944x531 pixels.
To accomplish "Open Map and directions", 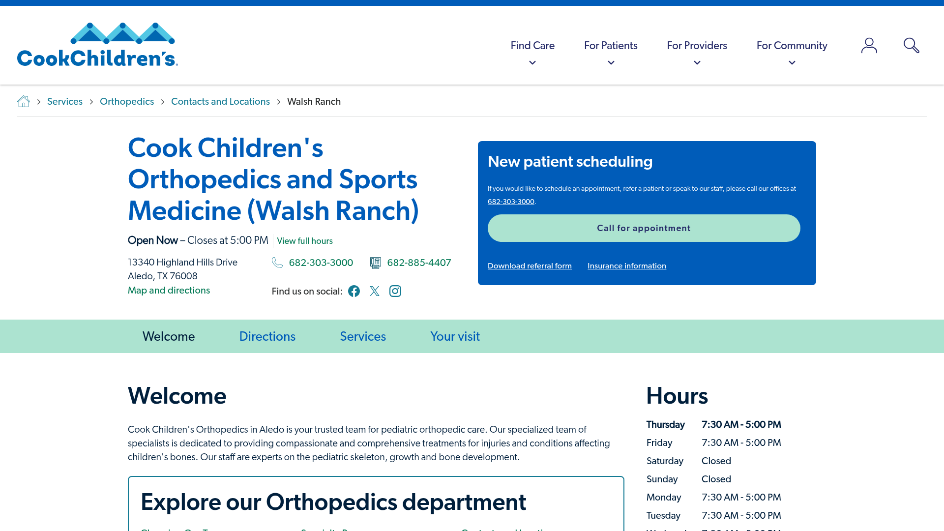I will click(x=168, y=290).
